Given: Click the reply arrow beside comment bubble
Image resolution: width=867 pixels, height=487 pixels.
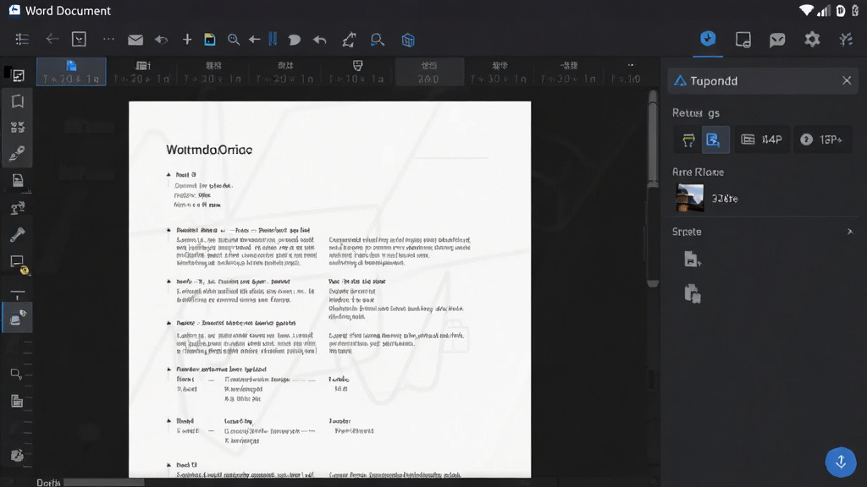Looking at the screenshot, I should (x=319, y=40).
